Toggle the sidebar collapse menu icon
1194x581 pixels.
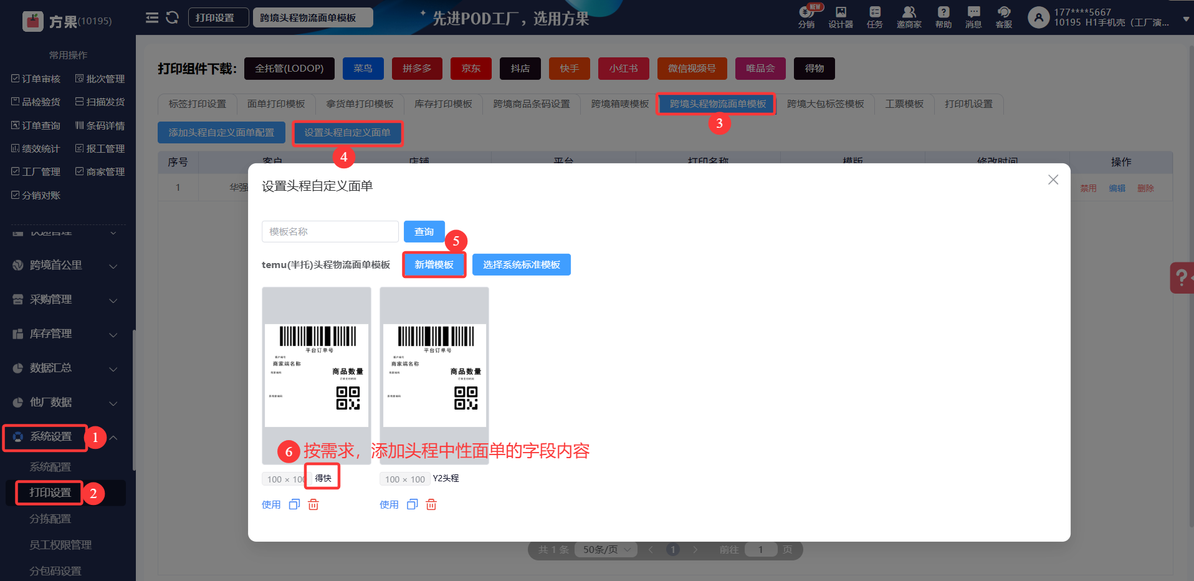point(152,17)
